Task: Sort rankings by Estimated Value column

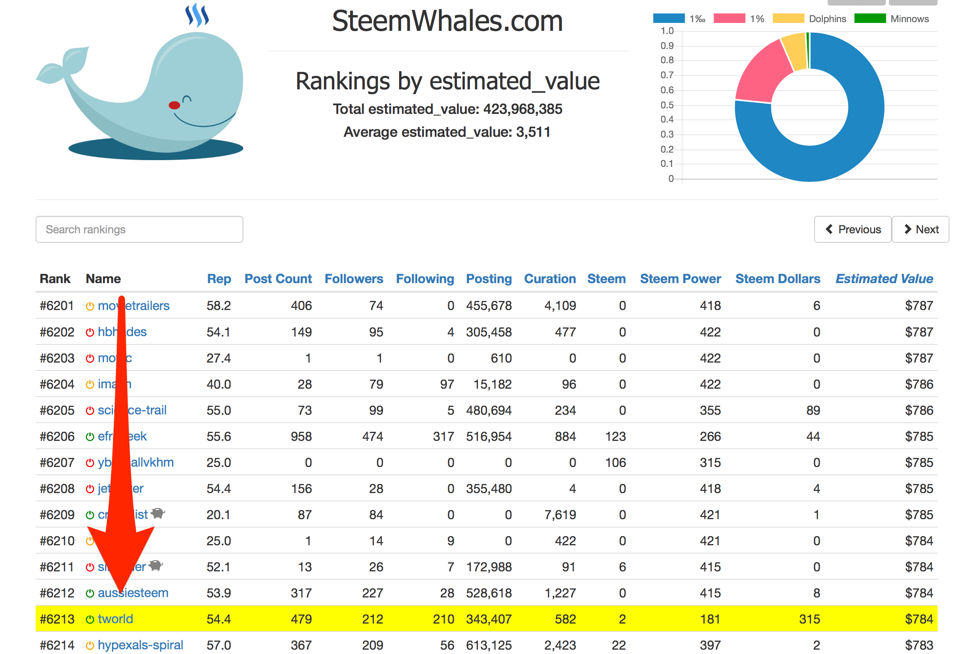Action: 884,279
